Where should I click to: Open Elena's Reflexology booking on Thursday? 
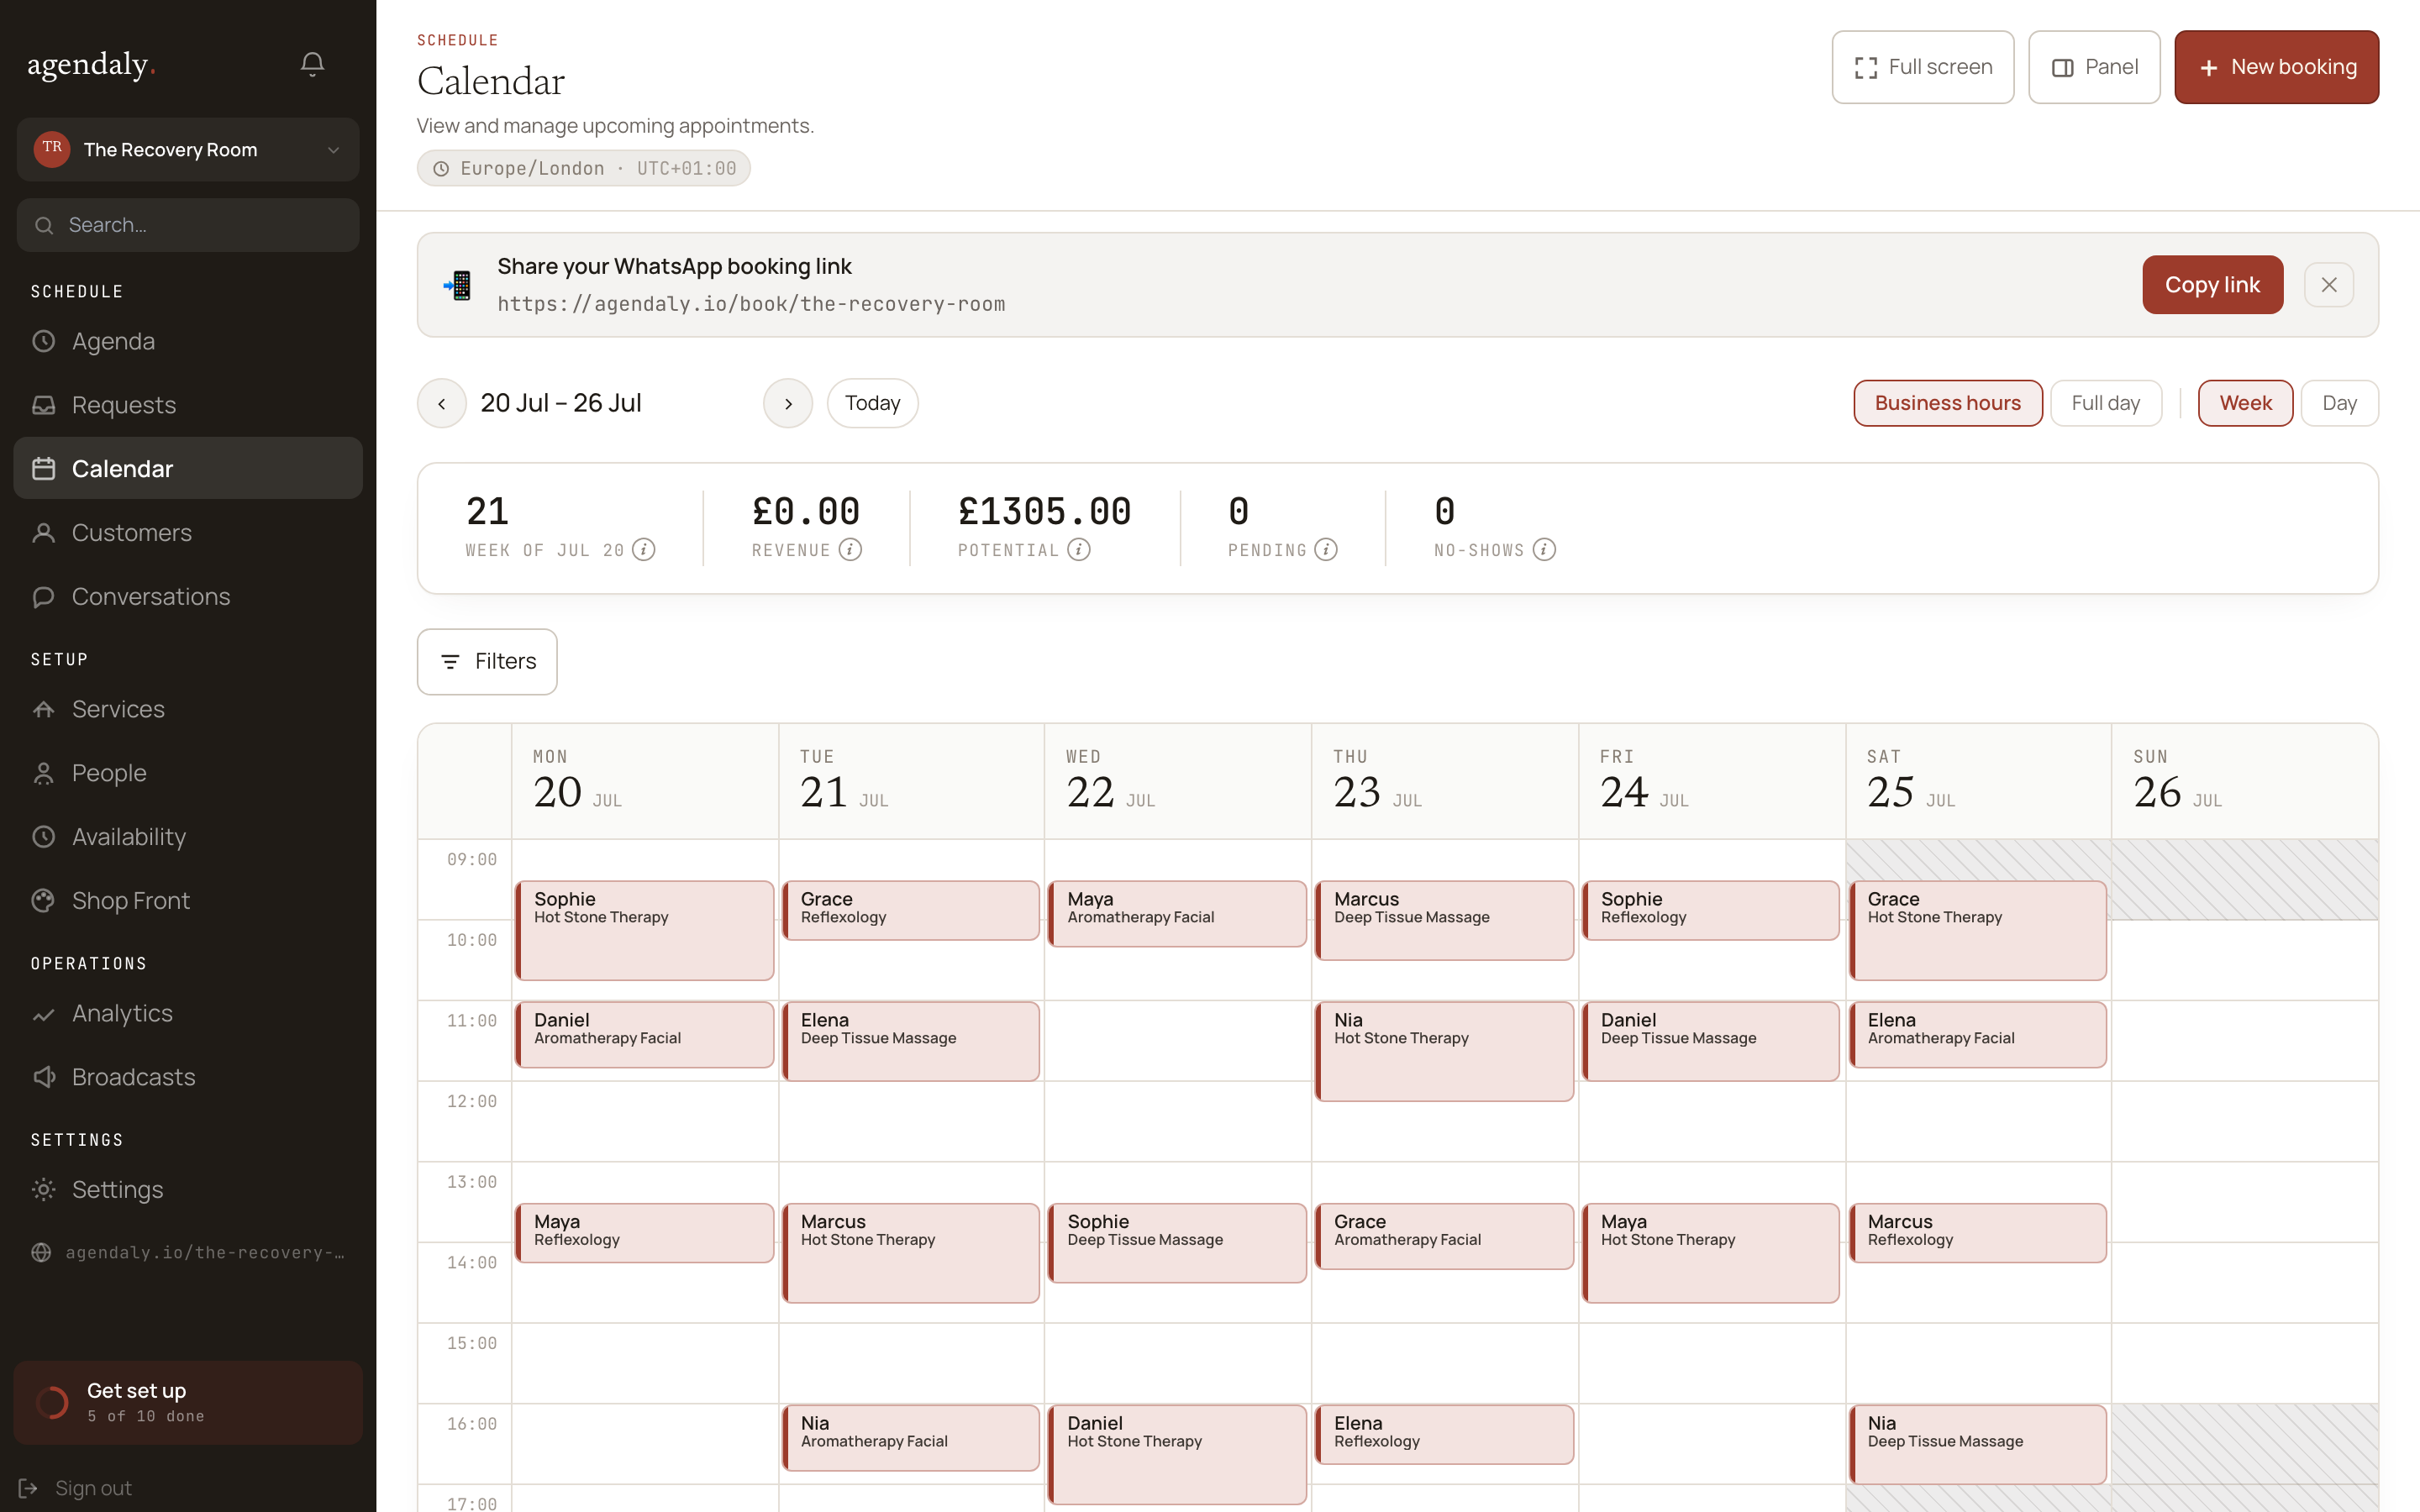(x=1445, y=1434)
